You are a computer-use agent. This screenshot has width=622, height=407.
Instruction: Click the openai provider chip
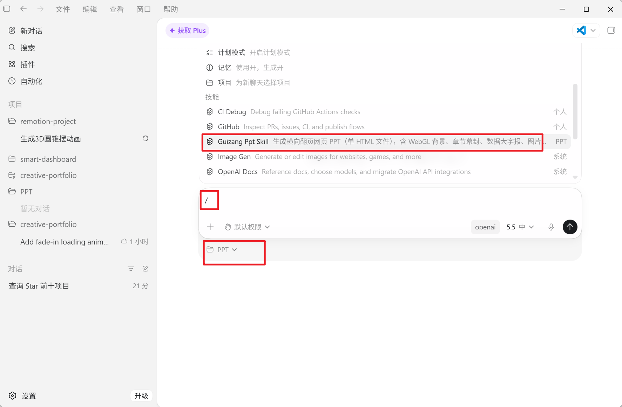tap(485, 227)
